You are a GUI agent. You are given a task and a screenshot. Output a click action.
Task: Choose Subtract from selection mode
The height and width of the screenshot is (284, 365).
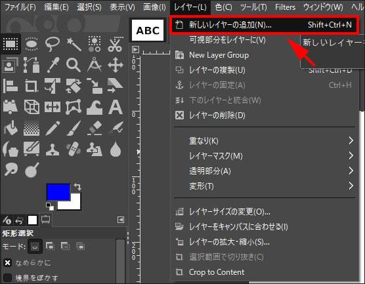point(65,246)
